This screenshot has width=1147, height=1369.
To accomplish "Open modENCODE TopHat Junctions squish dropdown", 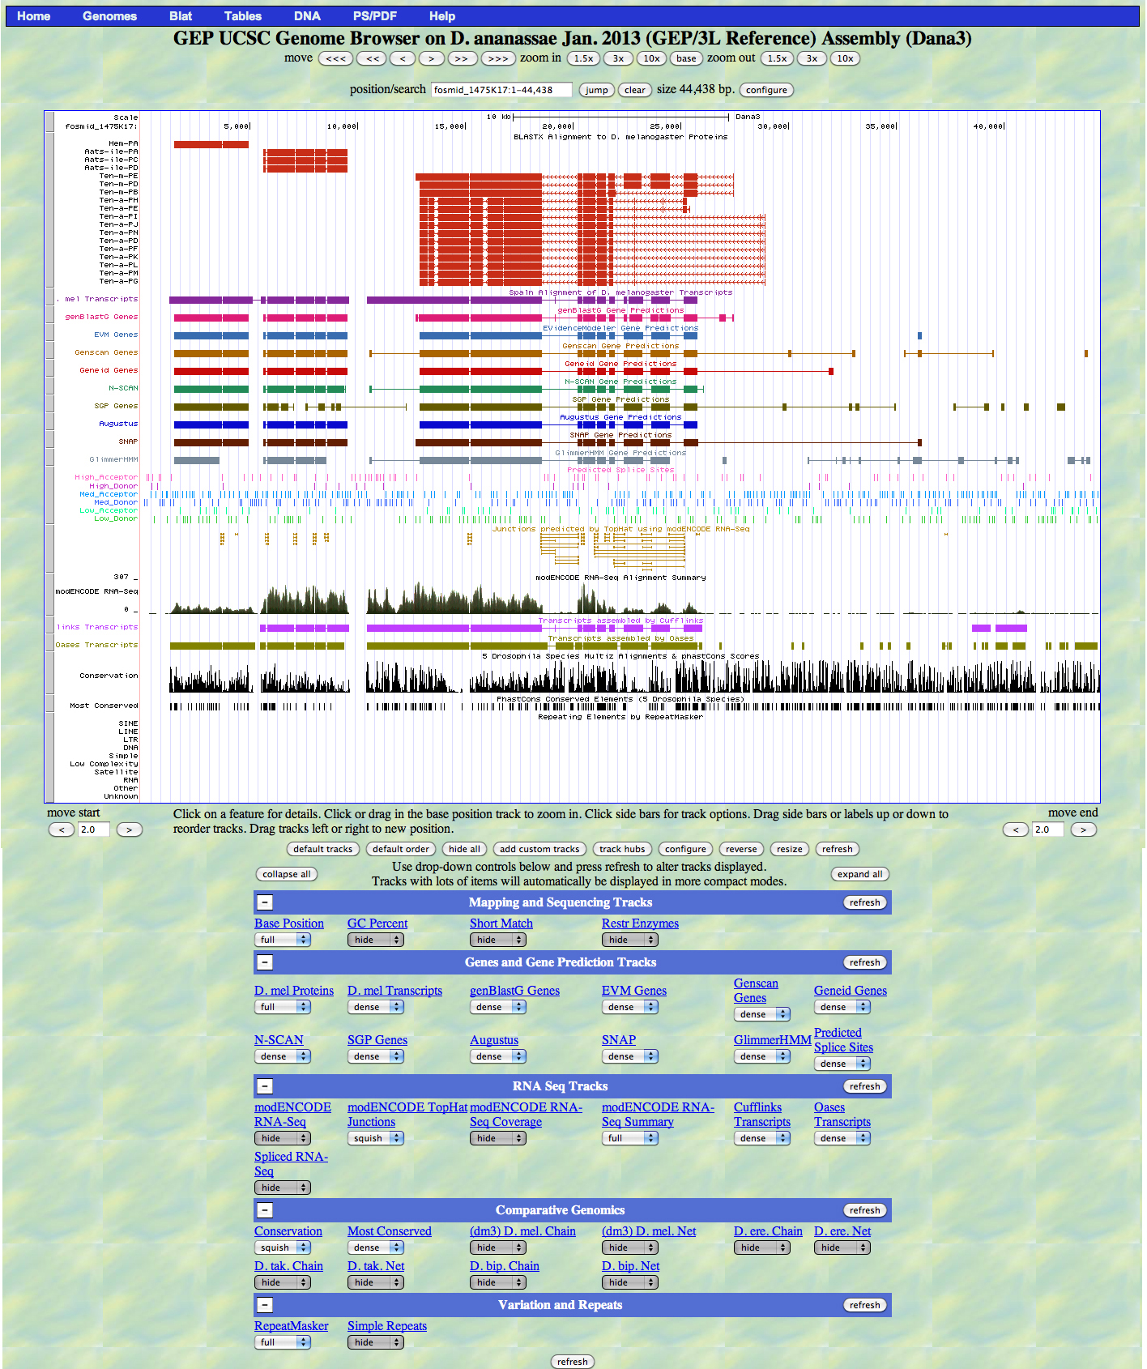I will [375, 1138].
